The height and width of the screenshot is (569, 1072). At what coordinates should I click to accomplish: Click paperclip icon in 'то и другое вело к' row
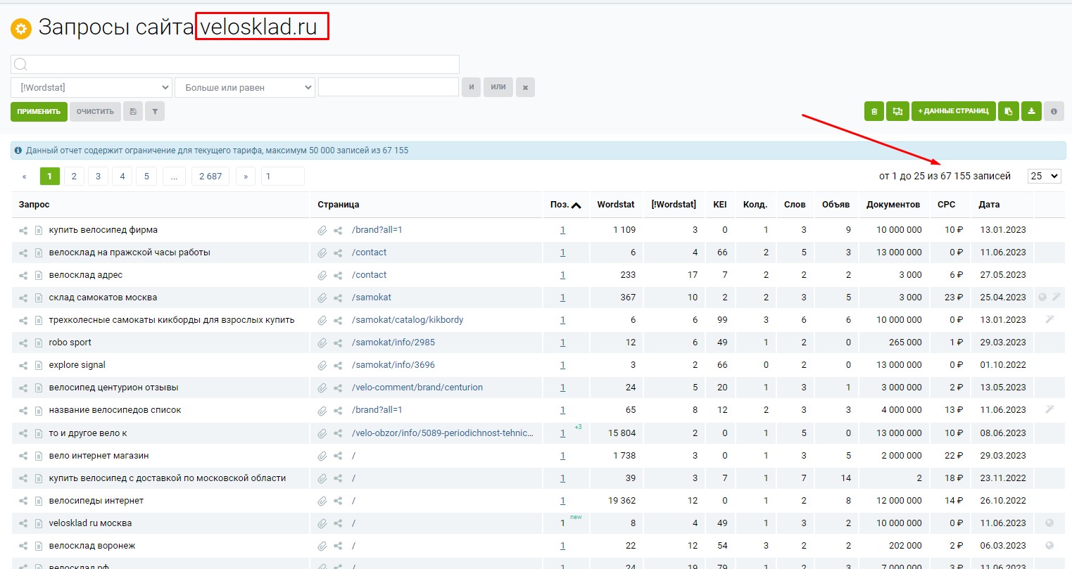click(322, 433)
